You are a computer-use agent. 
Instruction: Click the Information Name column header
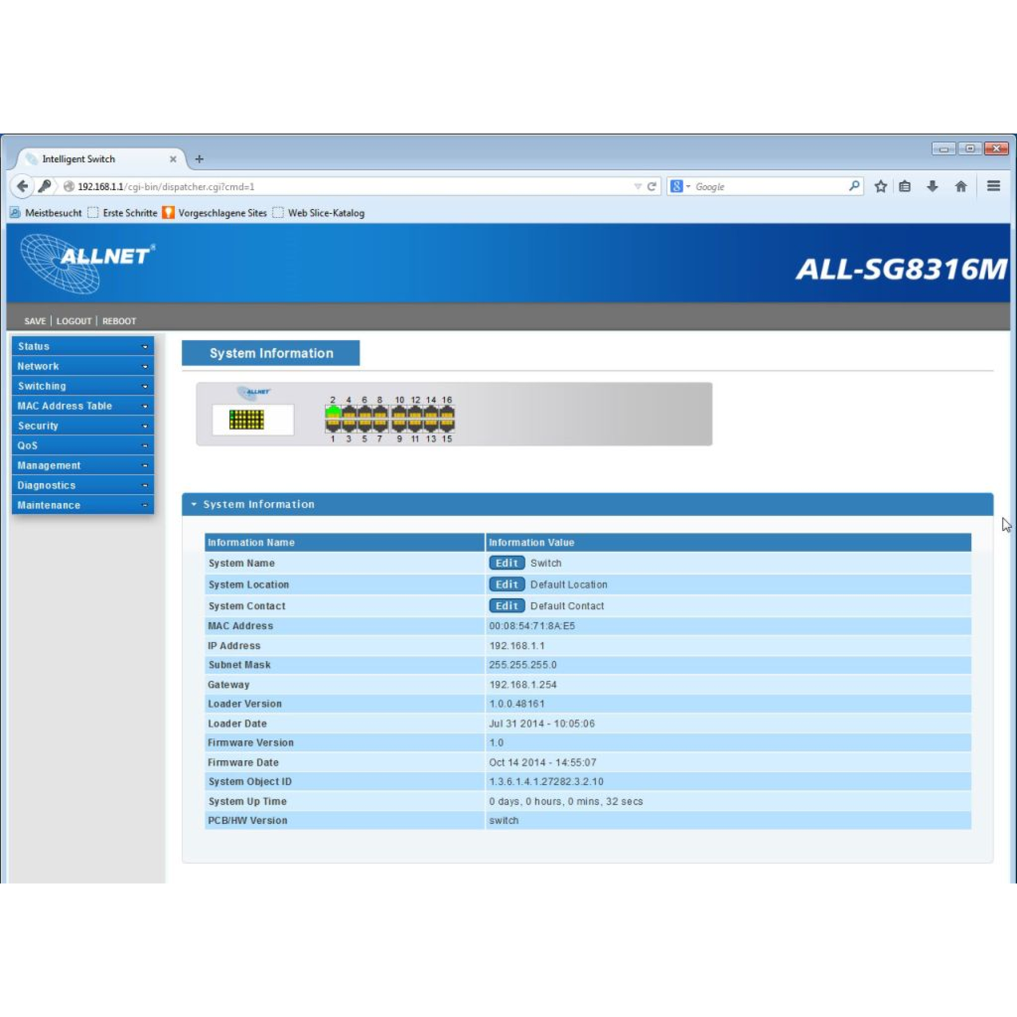[345, 542]
